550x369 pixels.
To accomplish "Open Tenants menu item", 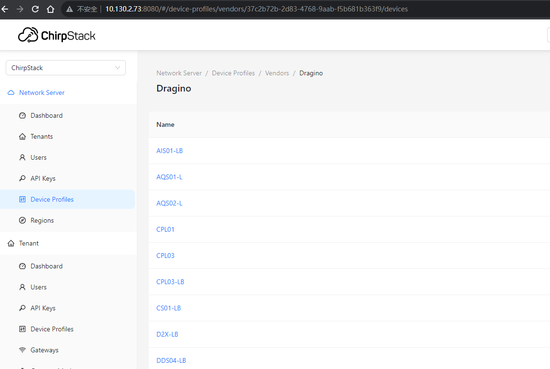I will (67, 136).
